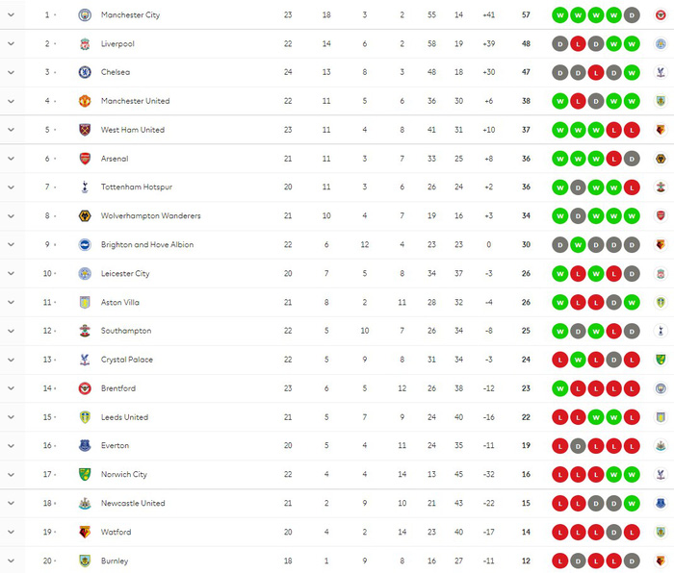Click the Wolverhampton Wanderers wolf badge

pos(85,216)
